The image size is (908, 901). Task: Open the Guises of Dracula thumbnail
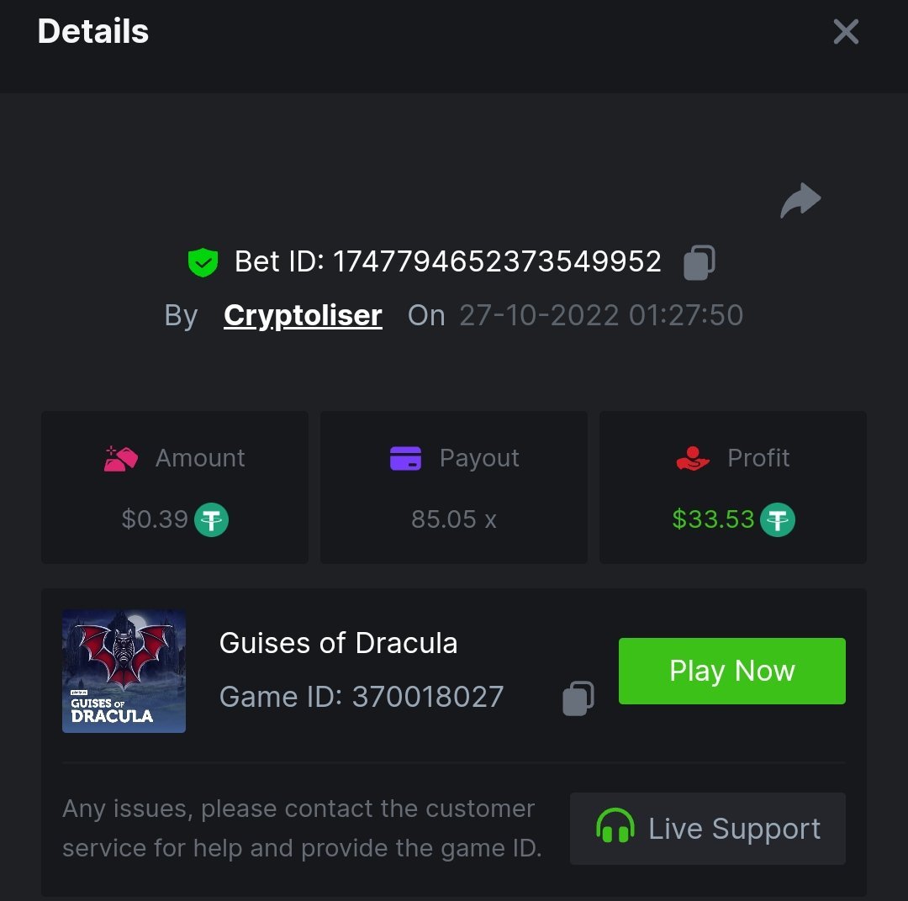point(124,671)
